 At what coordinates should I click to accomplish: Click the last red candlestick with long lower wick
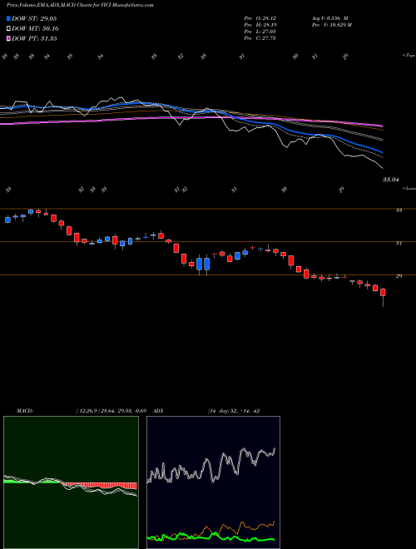tap(383, 297)
